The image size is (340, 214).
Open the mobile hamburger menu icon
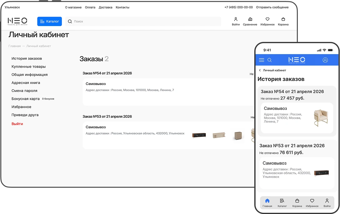coord(261,60)
